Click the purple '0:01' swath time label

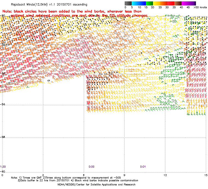[143, 167]
